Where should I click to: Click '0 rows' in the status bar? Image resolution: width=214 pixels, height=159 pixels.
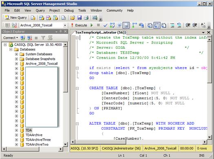(x=202, y=148)
